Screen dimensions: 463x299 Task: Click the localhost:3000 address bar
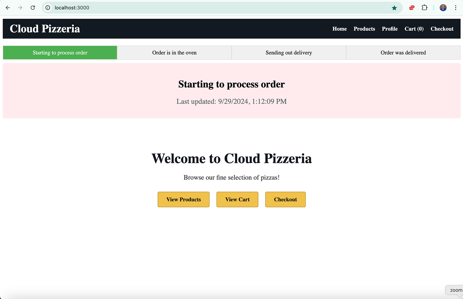(203, 8)
